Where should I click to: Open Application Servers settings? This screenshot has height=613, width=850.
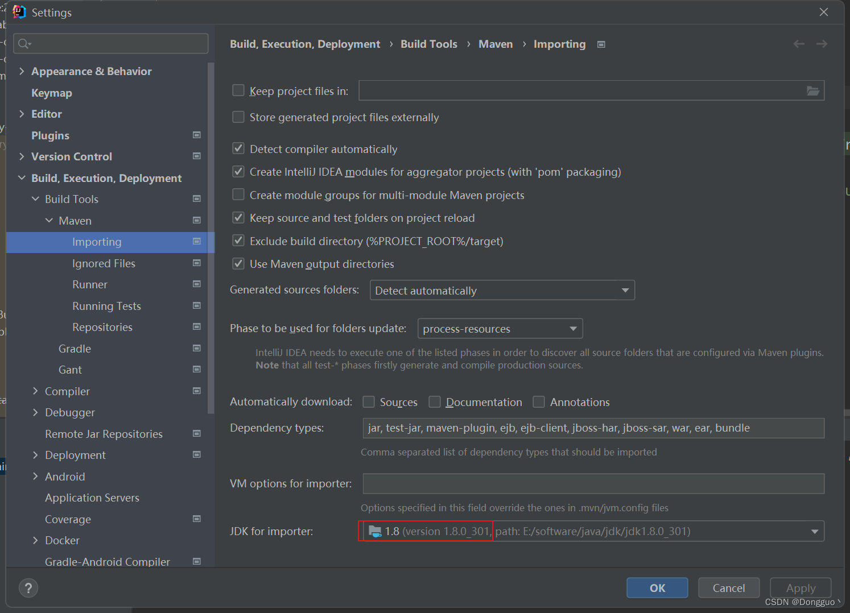point(92,498)
